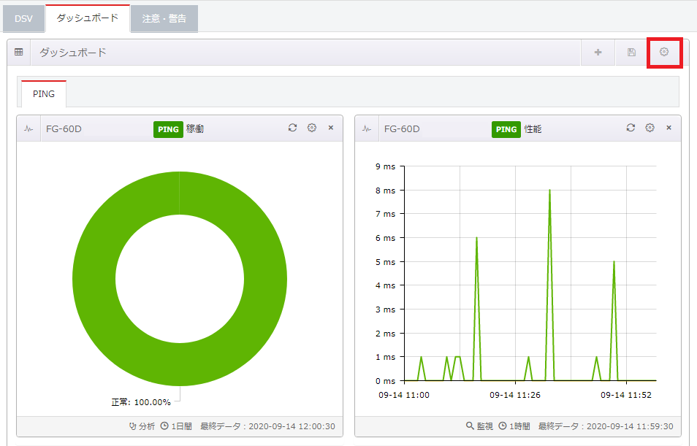Close the PING 性能 widget
The height and width of the screenshot is (446, 697).
[669, 128]
